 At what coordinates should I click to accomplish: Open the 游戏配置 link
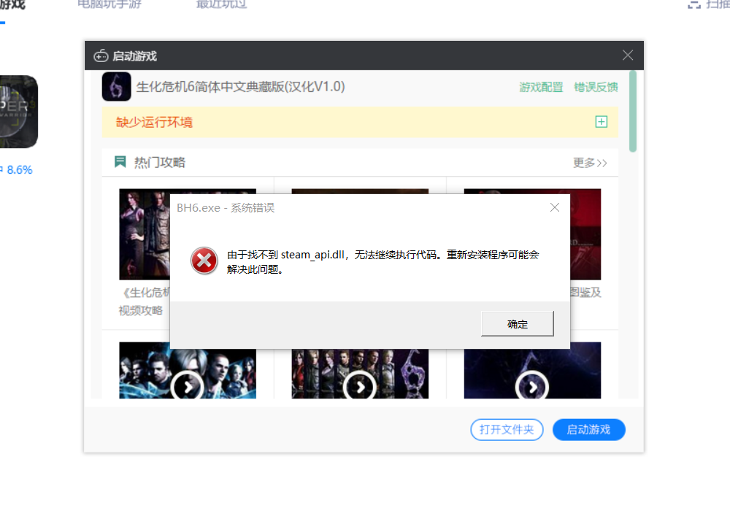541,87
